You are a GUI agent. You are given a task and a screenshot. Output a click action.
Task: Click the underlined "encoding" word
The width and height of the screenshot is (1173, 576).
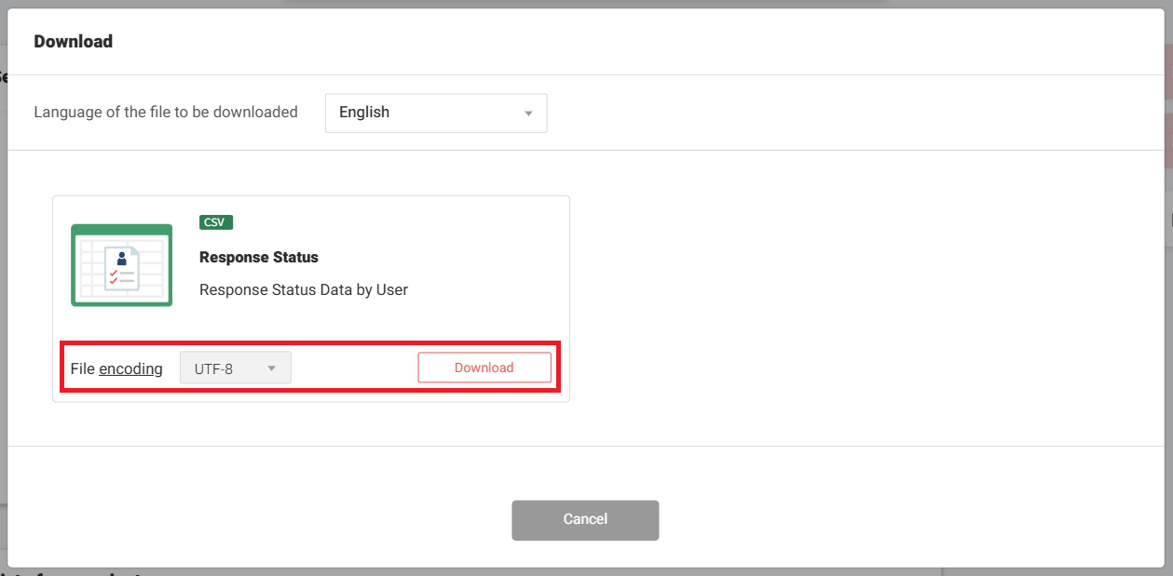point(130,368)
